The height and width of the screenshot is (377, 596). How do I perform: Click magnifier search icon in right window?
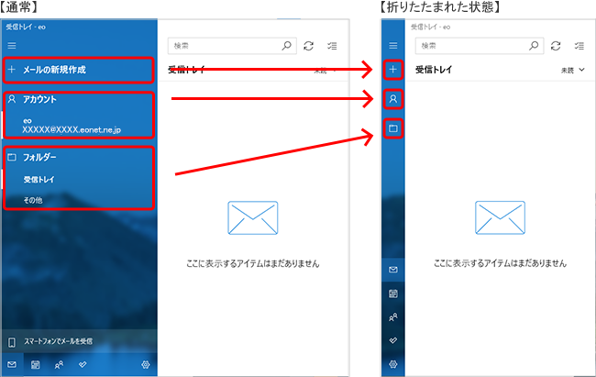[534, 46]
